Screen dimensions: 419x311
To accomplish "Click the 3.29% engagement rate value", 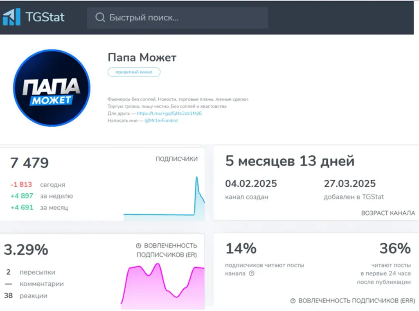I will point(26,250).
